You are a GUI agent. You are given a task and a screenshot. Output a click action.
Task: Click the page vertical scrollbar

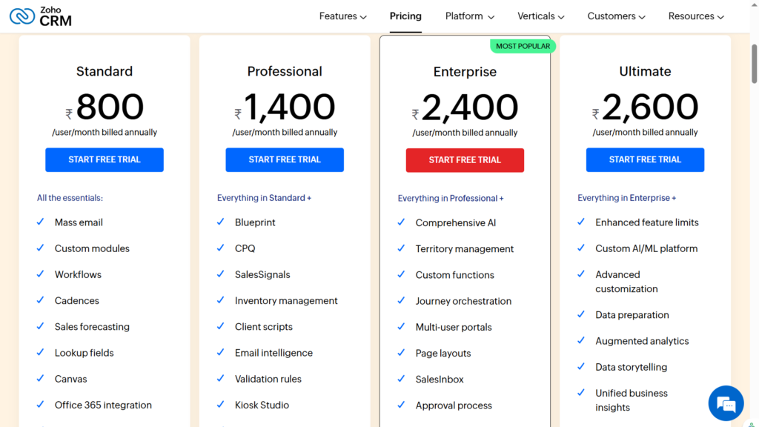tap(755, 63)
